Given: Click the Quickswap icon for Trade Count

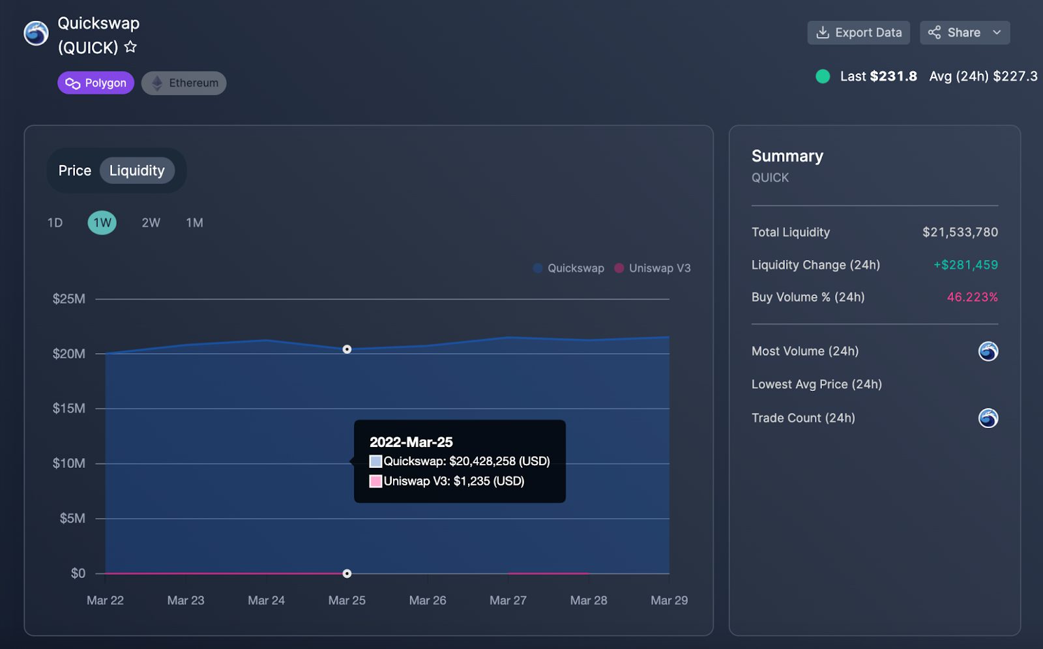Looking at the screenshot, I should click(x=988, y=418).
